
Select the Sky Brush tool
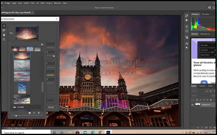pos(4,30)
